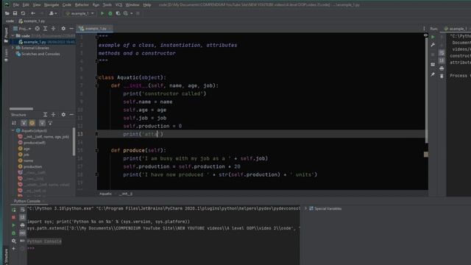The image size is (471, 265).
Task: Click the Synchronize reload toolbar icon
Action: (23, 13)
